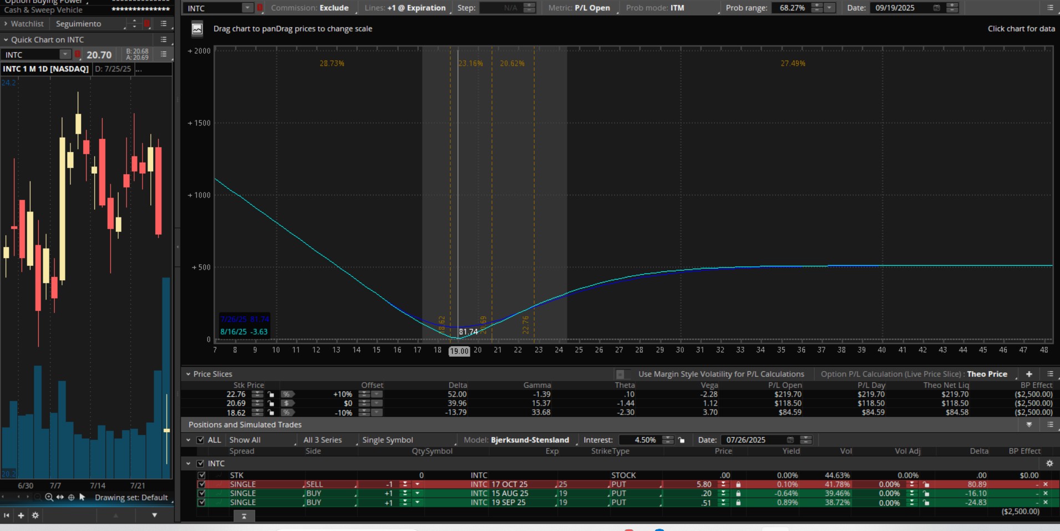Click Commission: Exclude setting
The height and width of the screenshot is (531, 1060).
click(x=310, y=8)
